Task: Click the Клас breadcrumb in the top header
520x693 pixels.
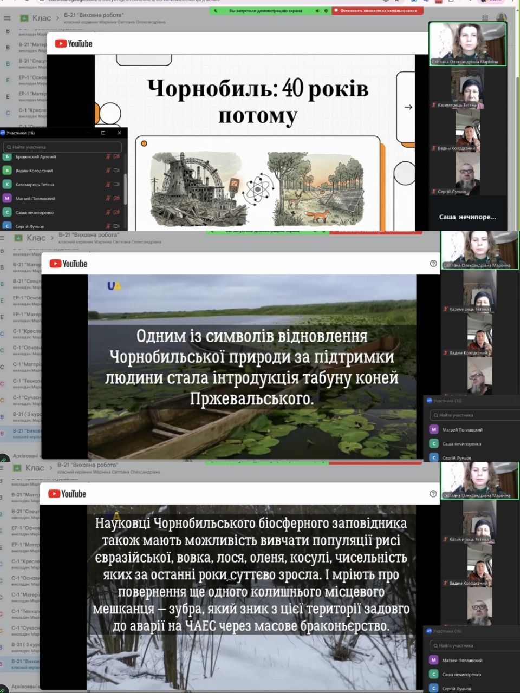Action: 42,18
